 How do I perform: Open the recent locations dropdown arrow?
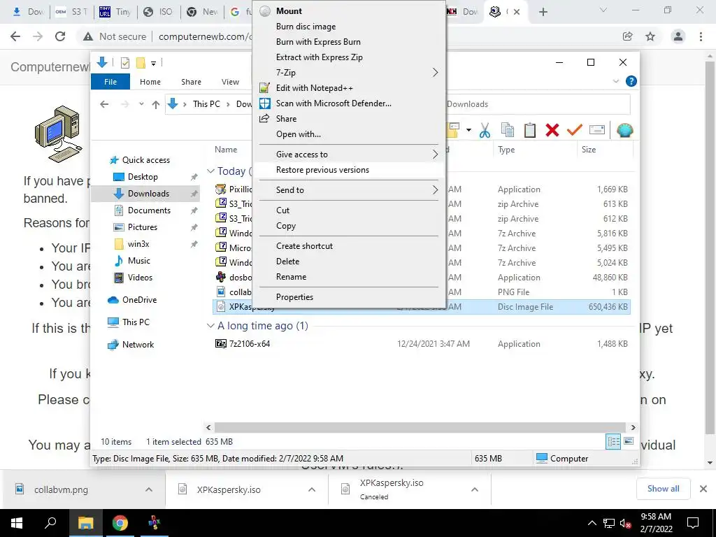coord(141,104)
